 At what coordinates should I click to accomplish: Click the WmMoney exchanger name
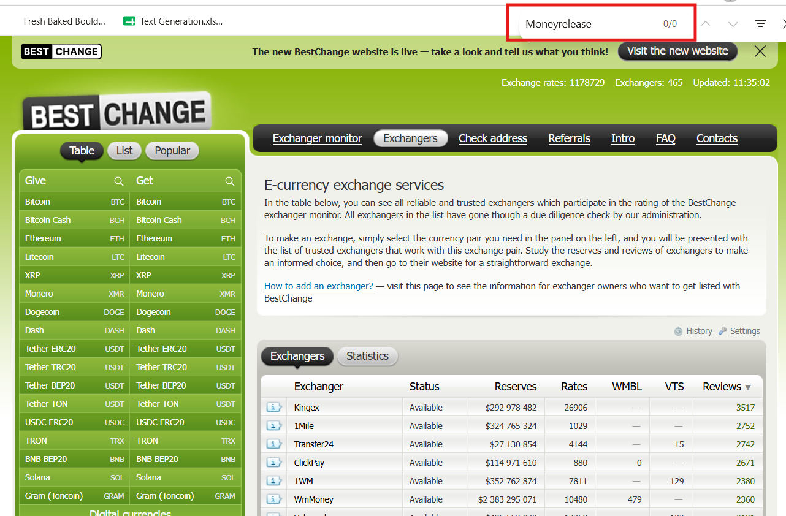point(314,499)
